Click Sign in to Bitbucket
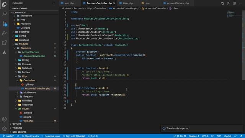The height and width of the screenshot is (138, 245). [x=74, y=136]
